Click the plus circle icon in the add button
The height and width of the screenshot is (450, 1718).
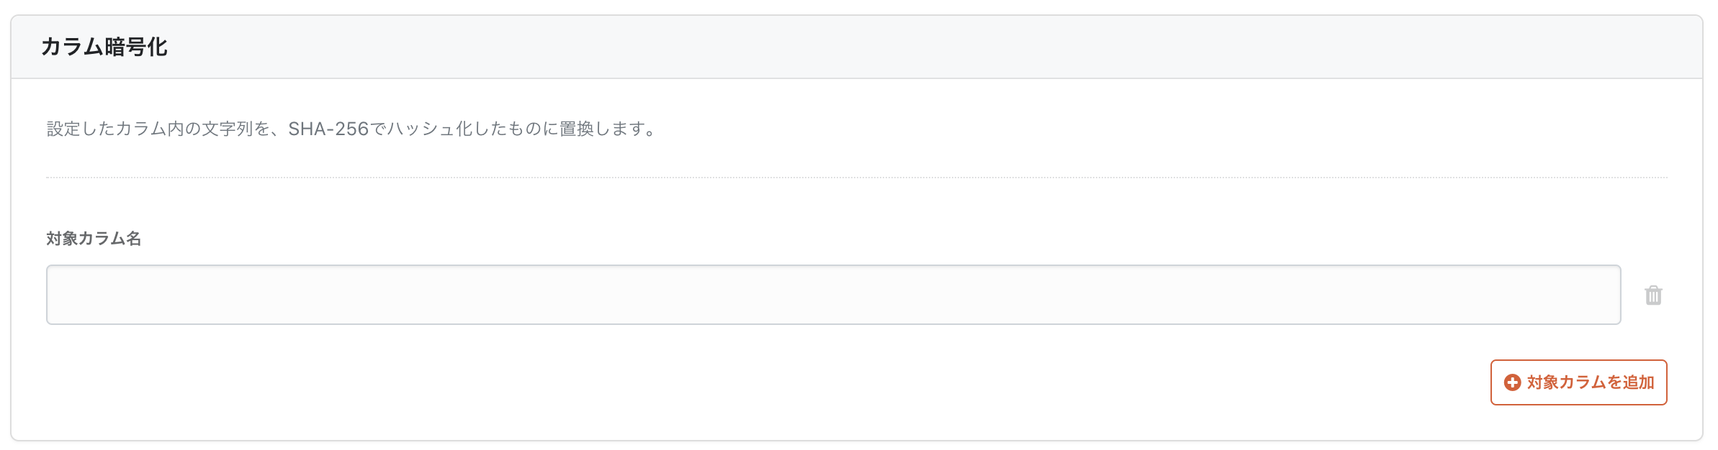point(1512,382)
